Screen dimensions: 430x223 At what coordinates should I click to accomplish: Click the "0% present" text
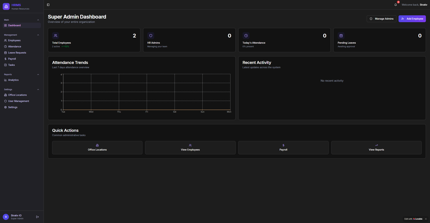[248, 47]
